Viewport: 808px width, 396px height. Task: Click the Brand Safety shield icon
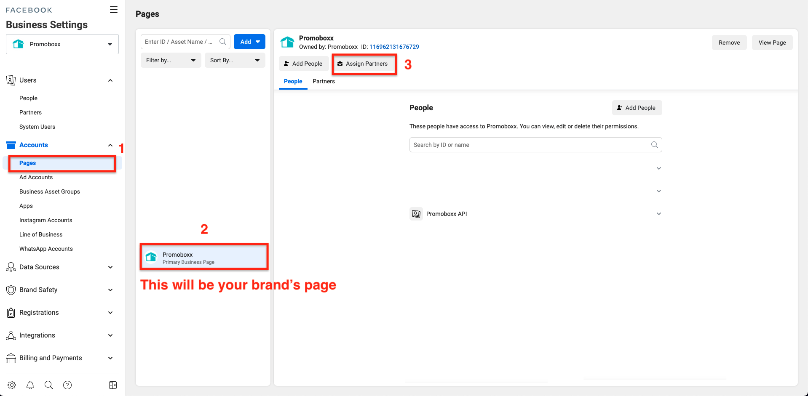click(11, 290)
